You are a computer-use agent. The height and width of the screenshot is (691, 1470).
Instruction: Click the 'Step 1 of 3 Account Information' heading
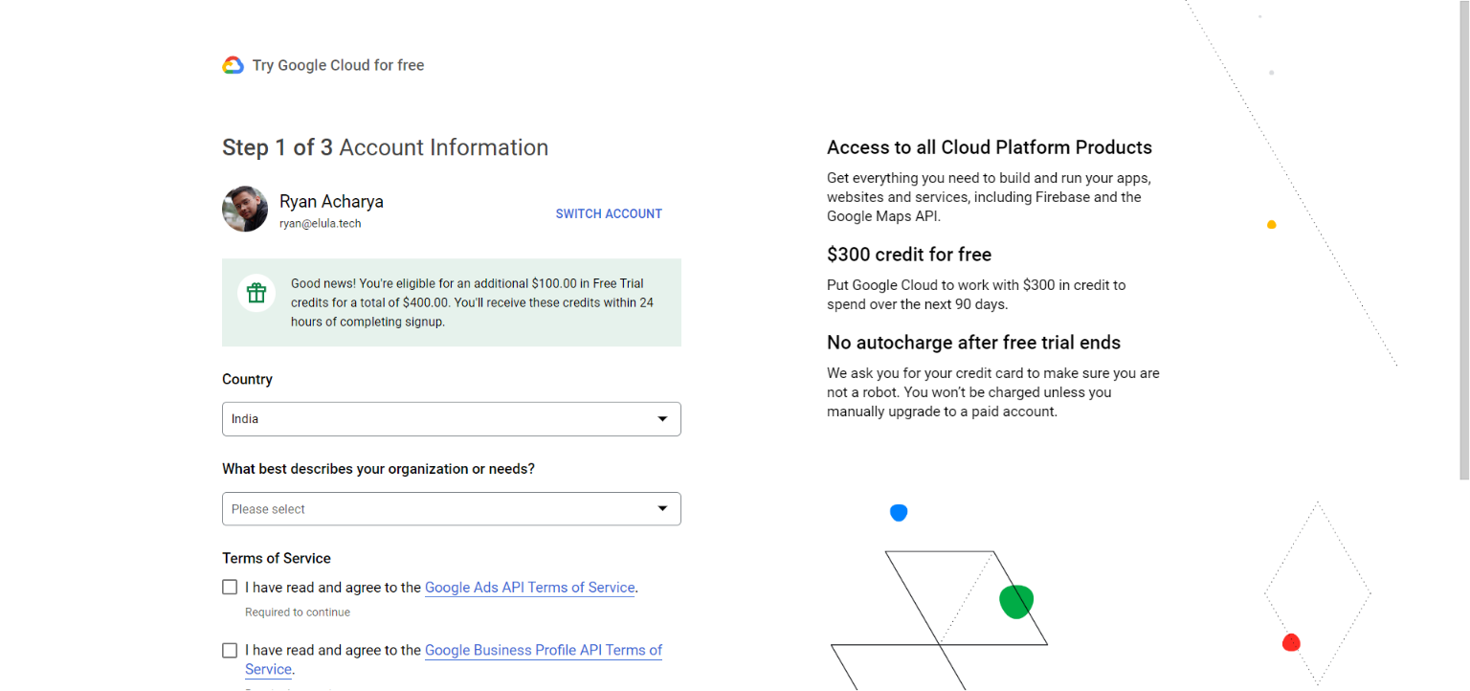(x=385, y=147)
